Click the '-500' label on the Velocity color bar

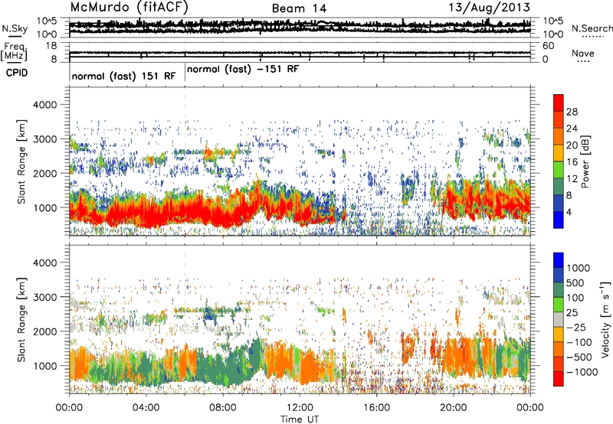click(x=579, y=357)
